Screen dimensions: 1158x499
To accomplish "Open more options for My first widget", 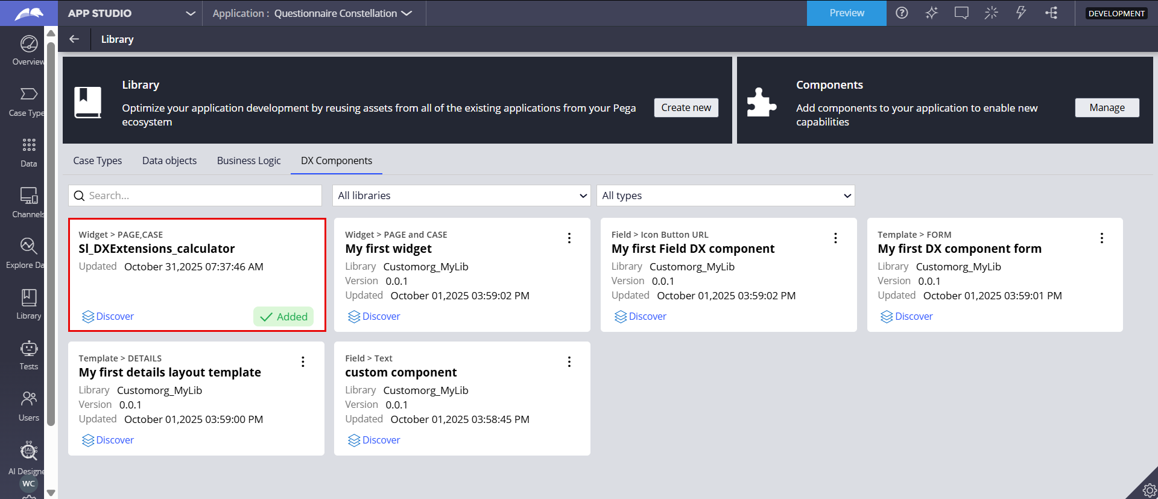I will [x=569, y=238].
